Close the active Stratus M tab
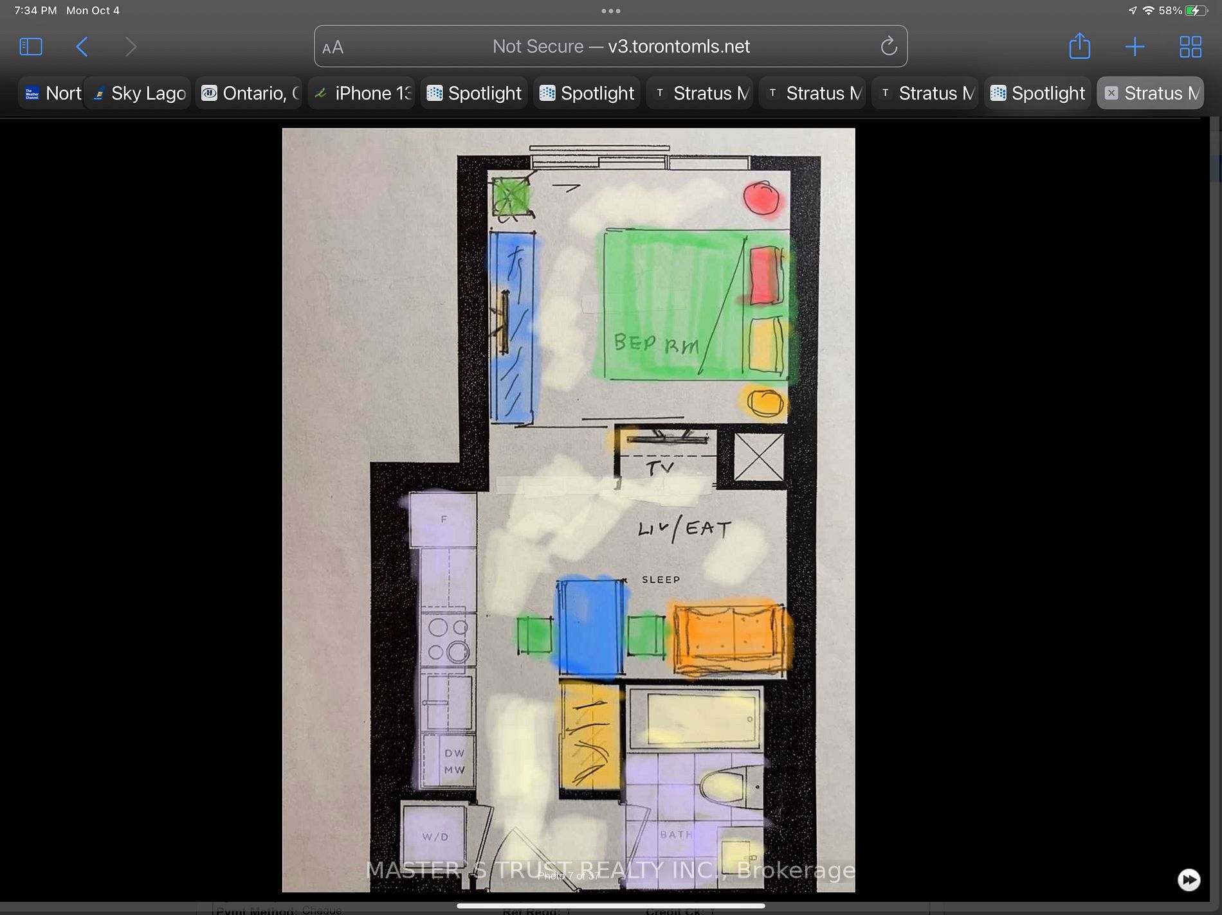The width and height of the screenshot is (1222, 915). point(1111,93)
